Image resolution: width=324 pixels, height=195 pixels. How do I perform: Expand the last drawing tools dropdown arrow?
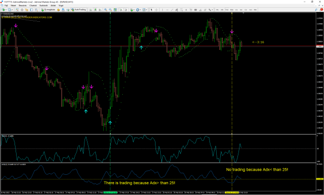[212, 10]
